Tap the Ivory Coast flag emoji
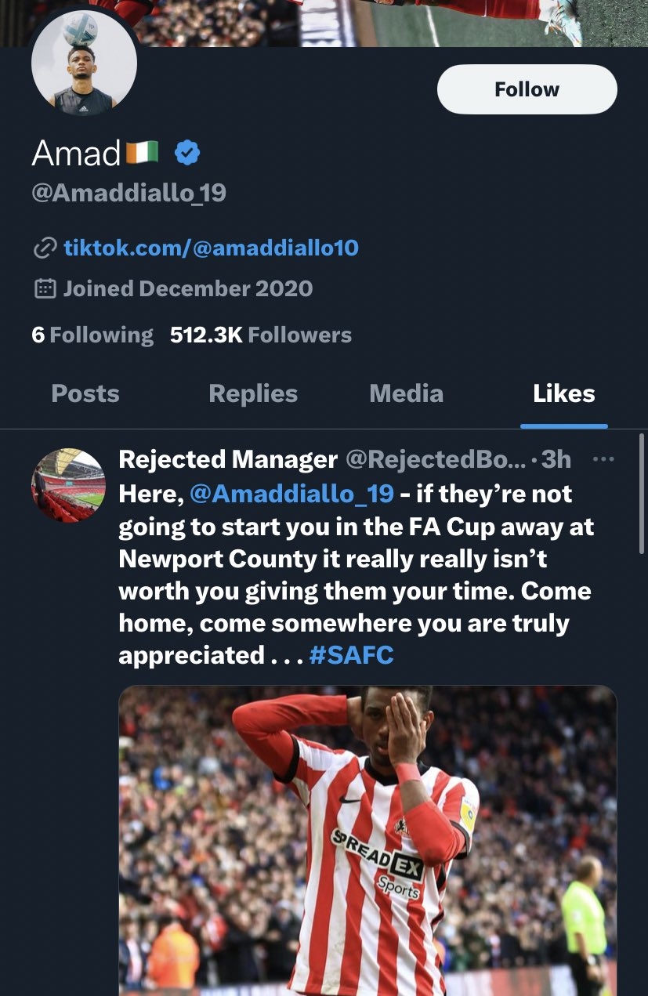This screenshot has height=996, width=648. (x=143, y=153)
